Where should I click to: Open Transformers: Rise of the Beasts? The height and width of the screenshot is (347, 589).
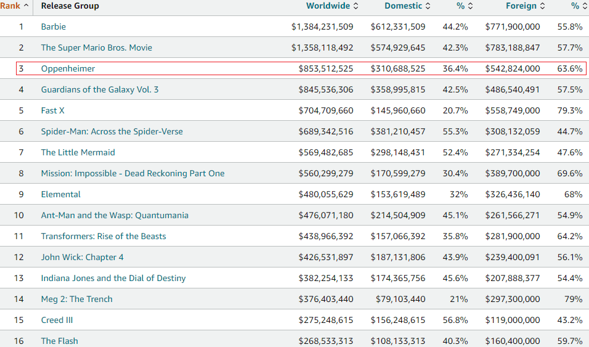(104, 236)
